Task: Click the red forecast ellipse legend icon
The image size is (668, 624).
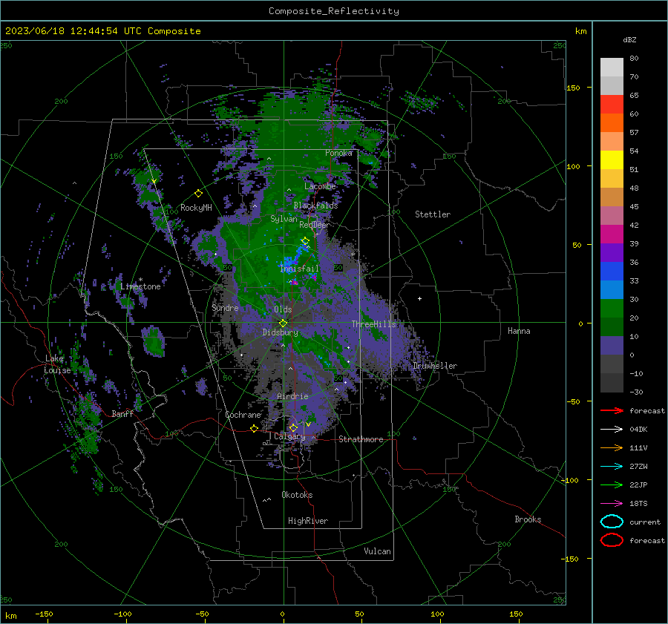Action: [x=612, y=540]
